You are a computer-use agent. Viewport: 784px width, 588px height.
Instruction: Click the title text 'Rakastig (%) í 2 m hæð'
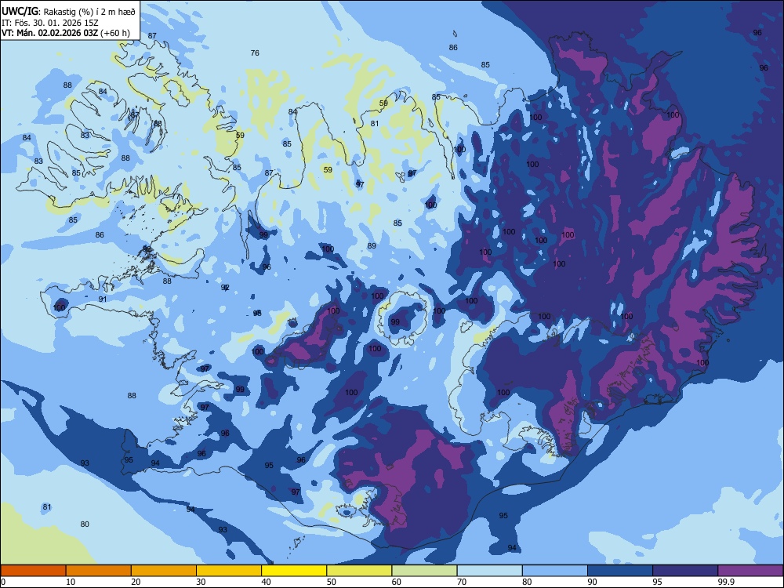tap(89, 12)
